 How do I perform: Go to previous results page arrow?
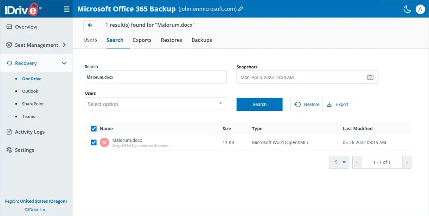pos(357,162)
